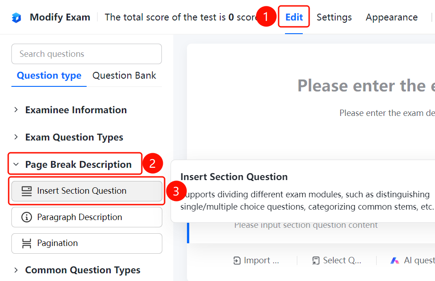The height and width of the screenshot is (281, 435).
Task: Click the Examinee Information category label
Action: click(x=76, y=110)
